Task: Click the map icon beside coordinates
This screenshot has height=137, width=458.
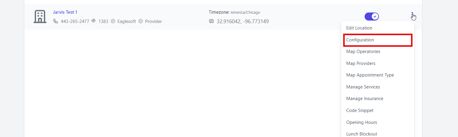Action: tap(211, 21)
